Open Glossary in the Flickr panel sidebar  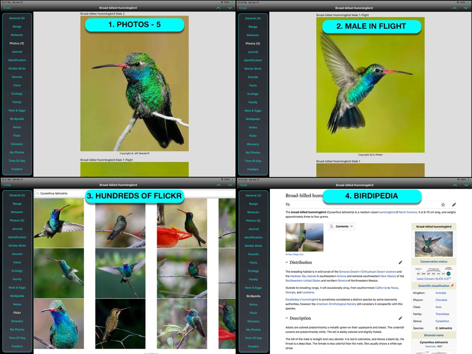[x=17, y=321]
